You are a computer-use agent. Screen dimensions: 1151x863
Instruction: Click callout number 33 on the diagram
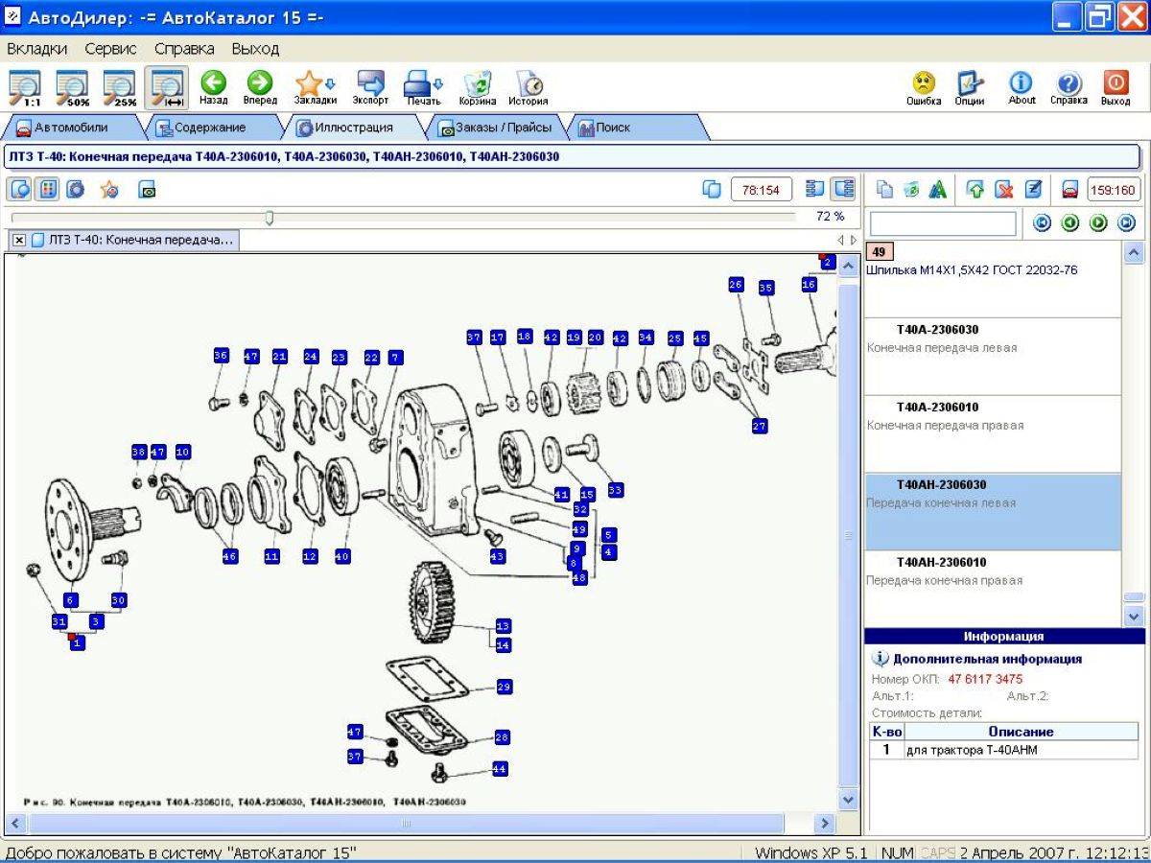pos(615,490)
